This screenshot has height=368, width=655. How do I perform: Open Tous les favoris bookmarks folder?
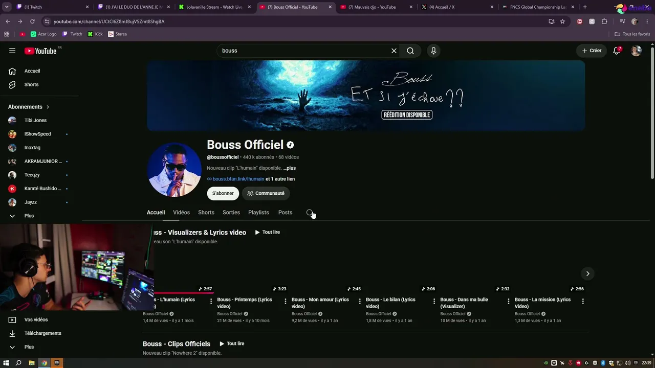coord(632,34)
